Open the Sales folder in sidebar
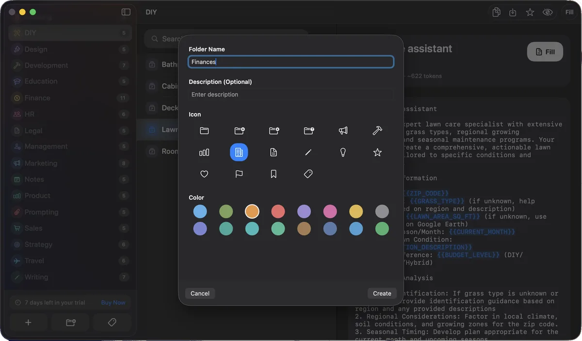The width and height of the screenshot is (582, 341). click(70, 228)
